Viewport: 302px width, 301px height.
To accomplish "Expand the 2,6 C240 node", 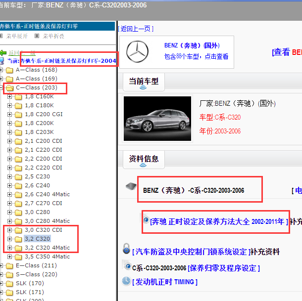I will click(x=9, y=185).
